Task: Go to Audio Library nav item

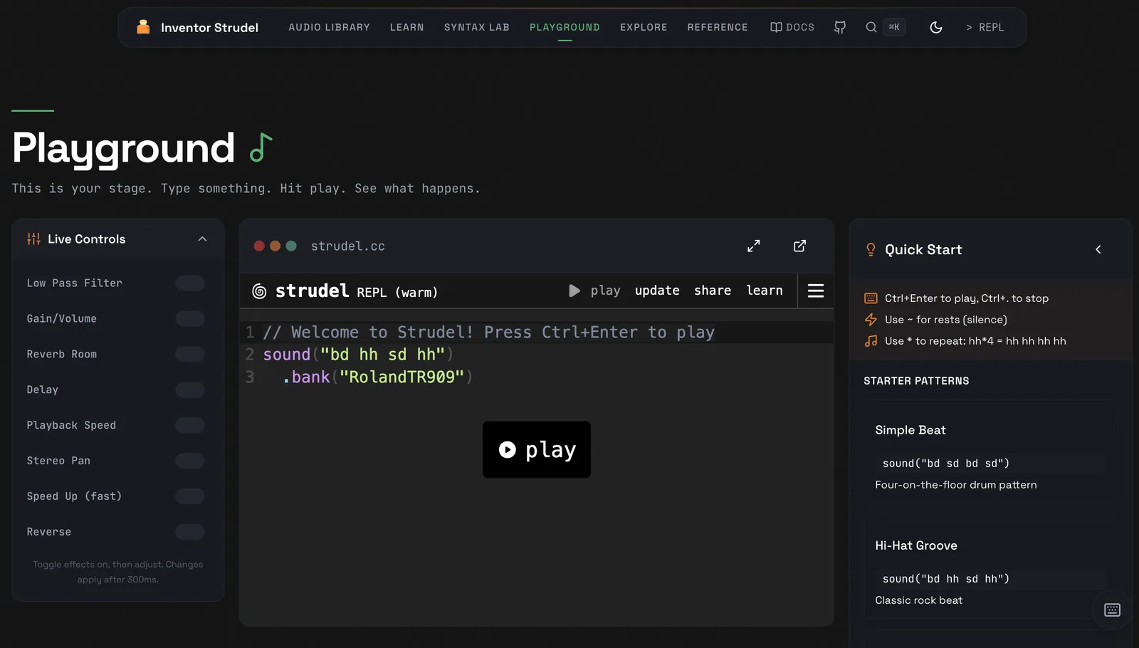Action: pos(329,27)
